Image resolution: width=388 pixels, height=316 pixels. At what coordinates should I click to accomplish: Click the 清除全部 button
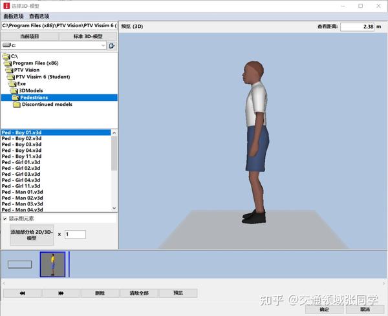click(139, 293)
